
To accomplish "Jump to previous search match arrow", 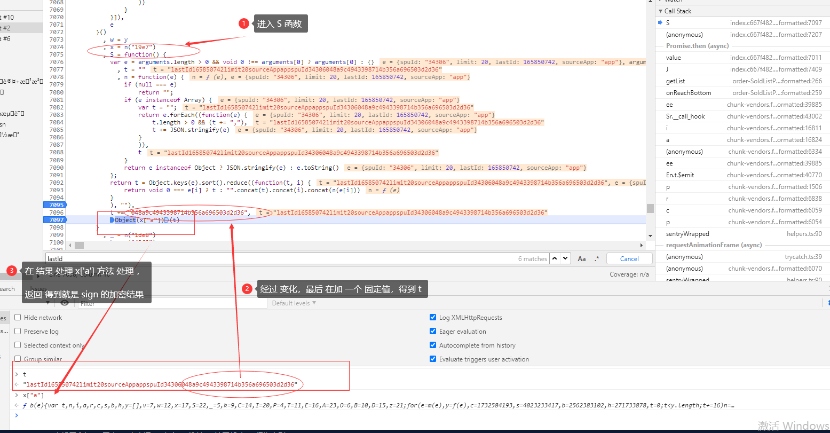I will (555, 258).
